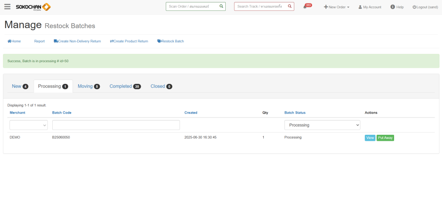Expand the New Order dropdown
The height and width of the screenshot is (200, 442).
coord(337,7)
